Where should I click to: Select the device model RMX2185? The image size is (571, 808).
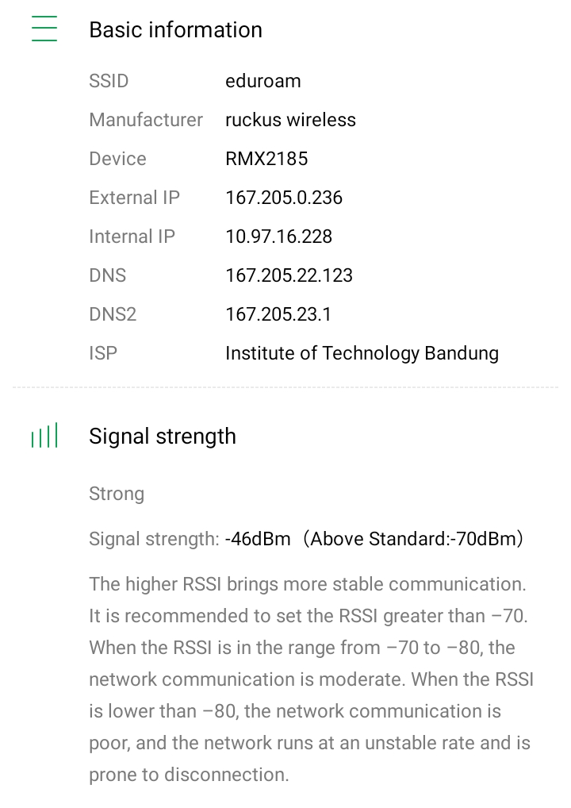point(266,159)
